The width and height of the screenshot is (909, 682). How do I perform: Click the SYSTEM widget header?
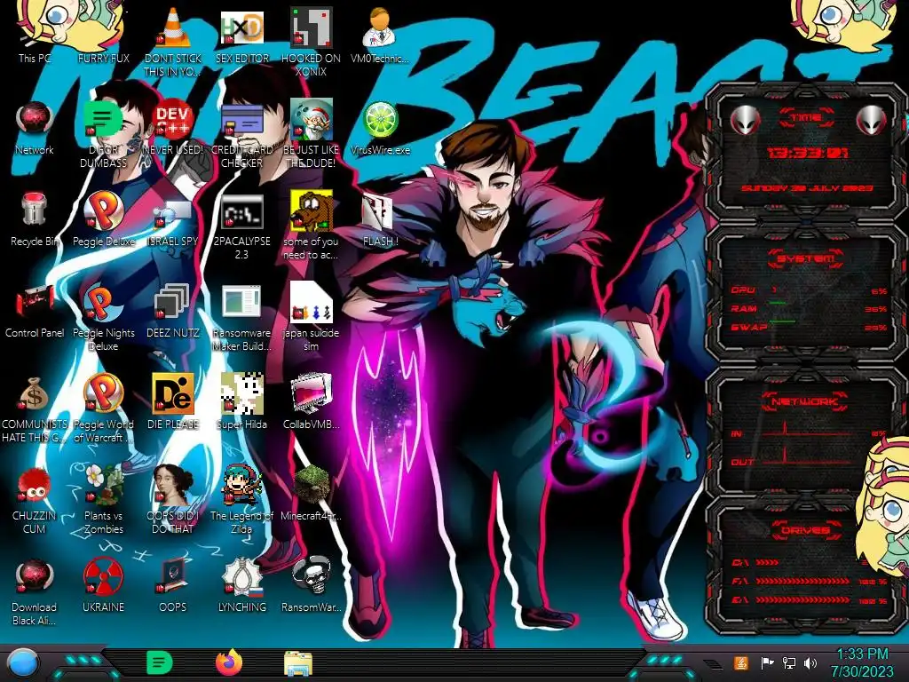point(806,258)
